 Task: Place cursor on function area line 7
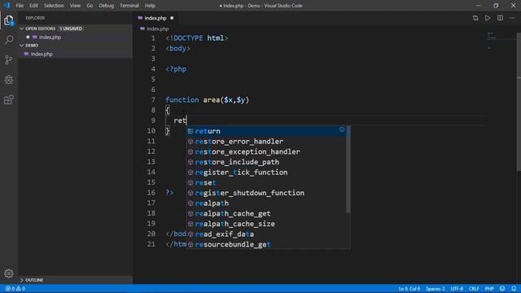tap(207, 99)
